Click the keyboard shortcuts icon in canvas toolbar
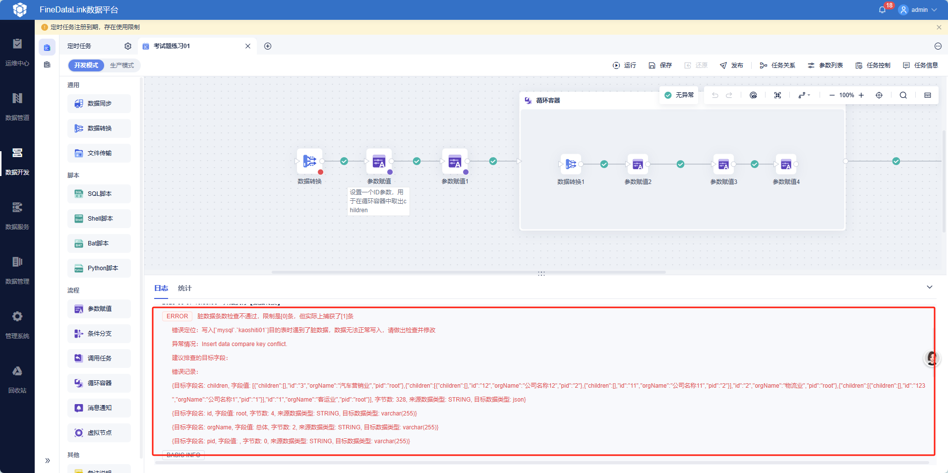Screen dimensions: 948x473 (928, 95)
